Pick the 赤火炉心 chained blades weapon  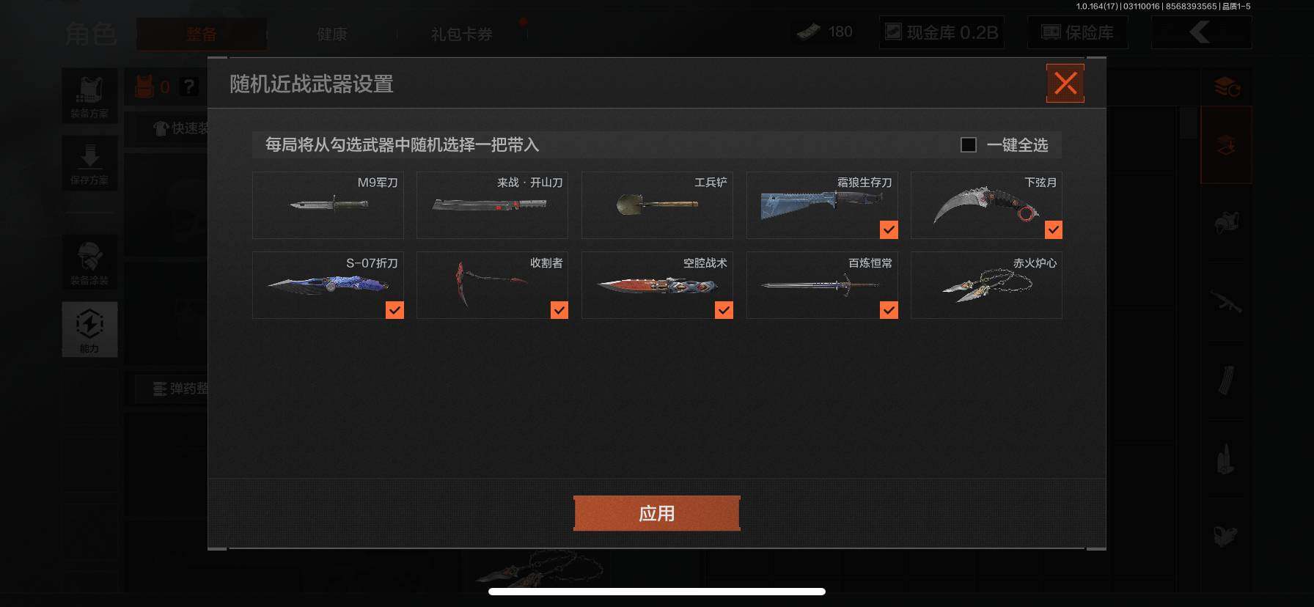point(986,285)
